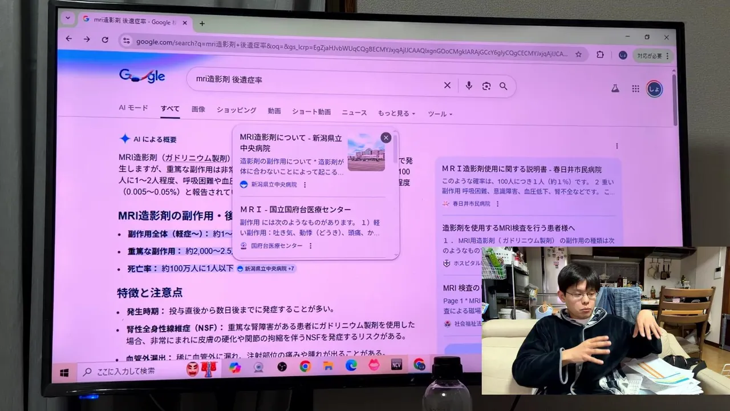Clear the search query with X icon

coord(447,85)
